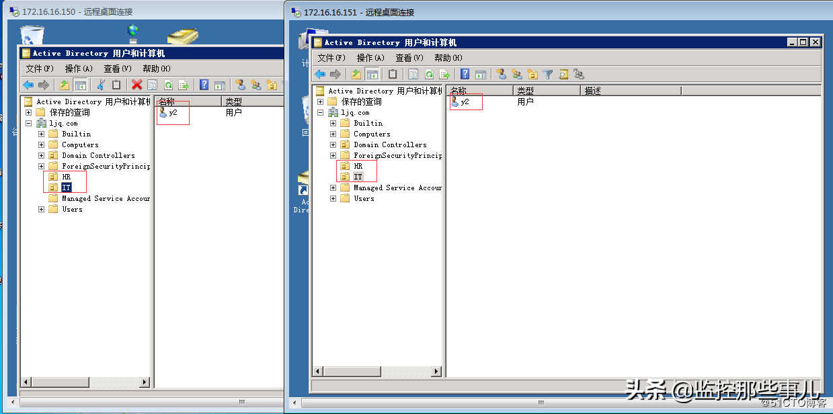
Task: Expand ForeignSecurityPrincipals in right window
Action: tap(333, 155)
